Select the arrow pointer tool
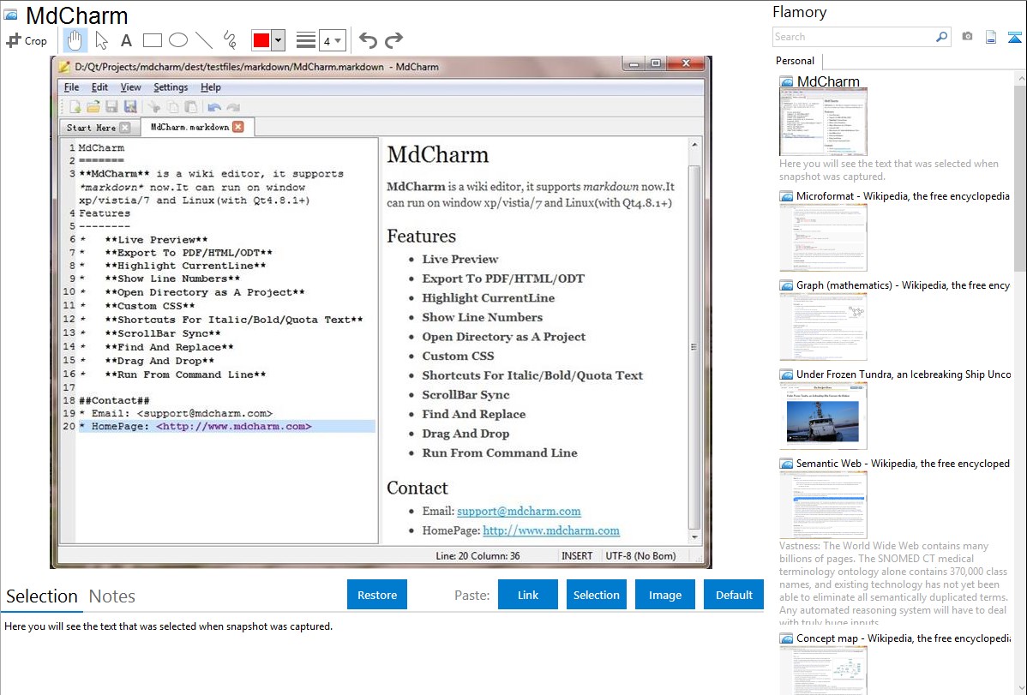The width and height of the screenshot is (1027, 695). (101, 40)
